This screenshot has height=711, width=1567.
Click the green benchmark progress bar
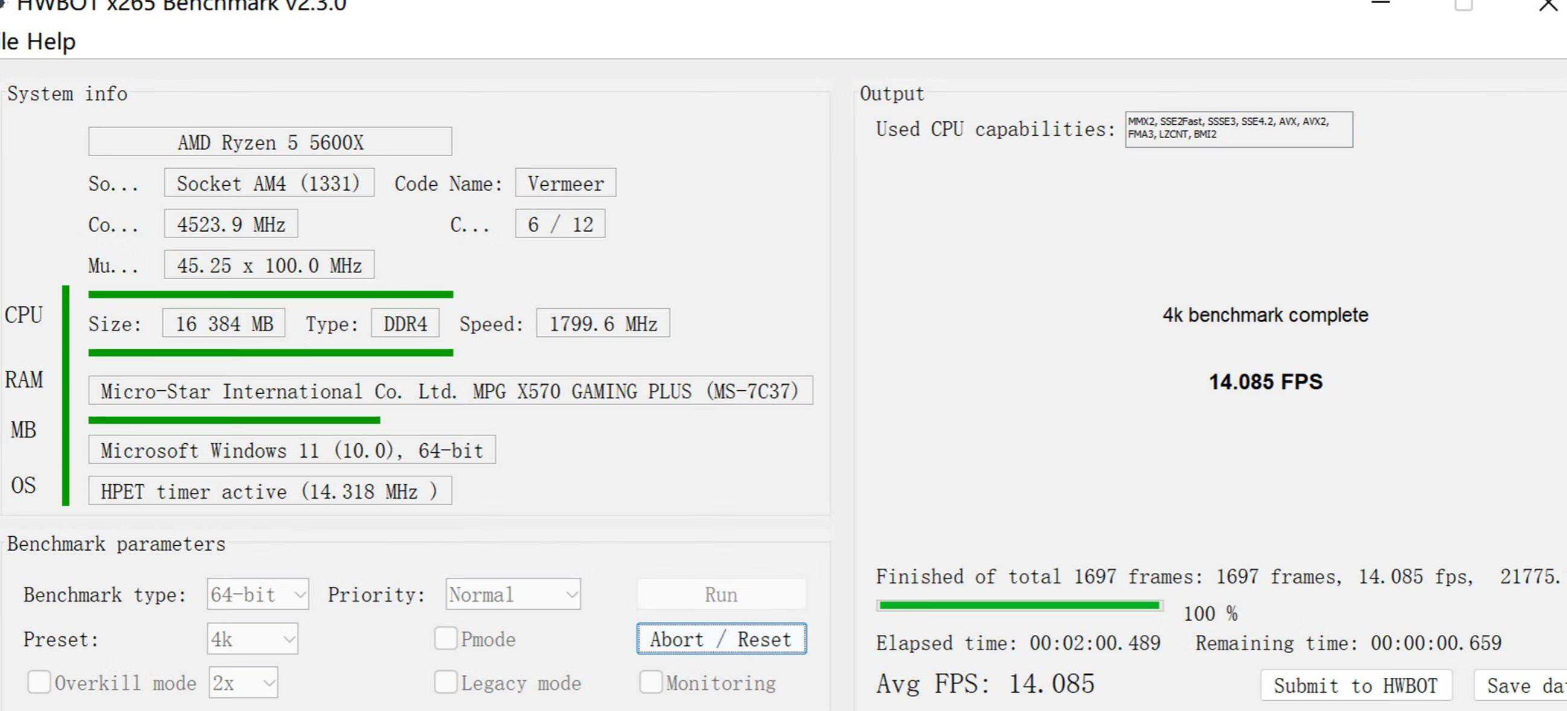point(1019,605)
